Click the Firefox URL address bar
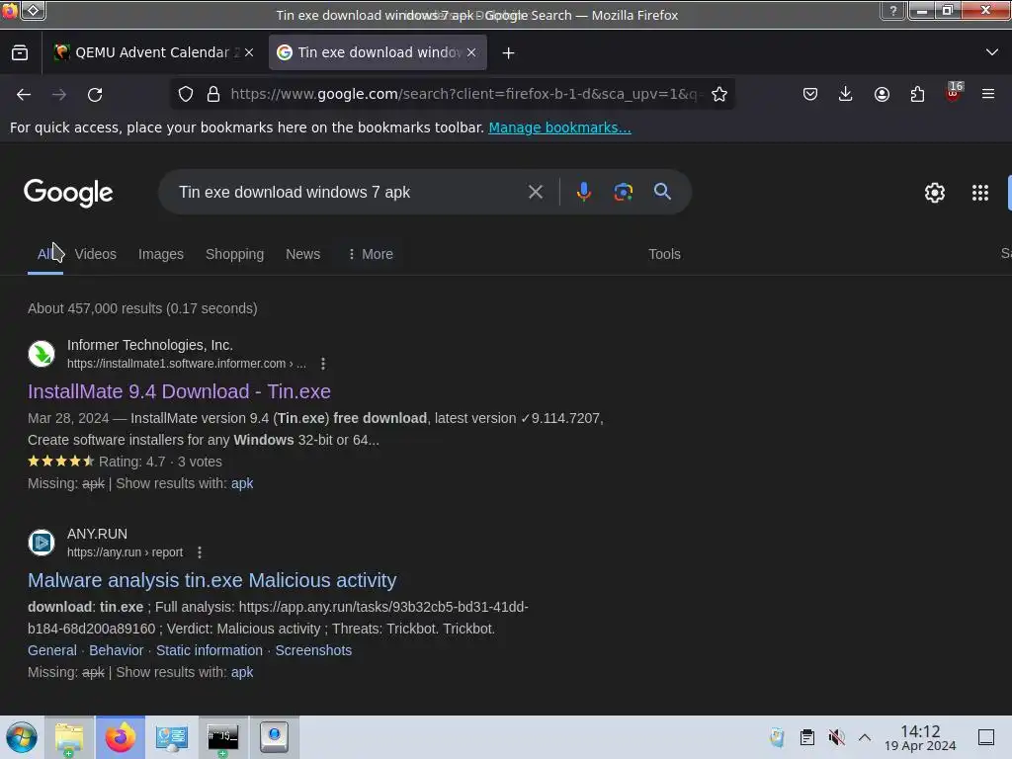This screenshot has height=759, width=1012. [x=464, y=94]
